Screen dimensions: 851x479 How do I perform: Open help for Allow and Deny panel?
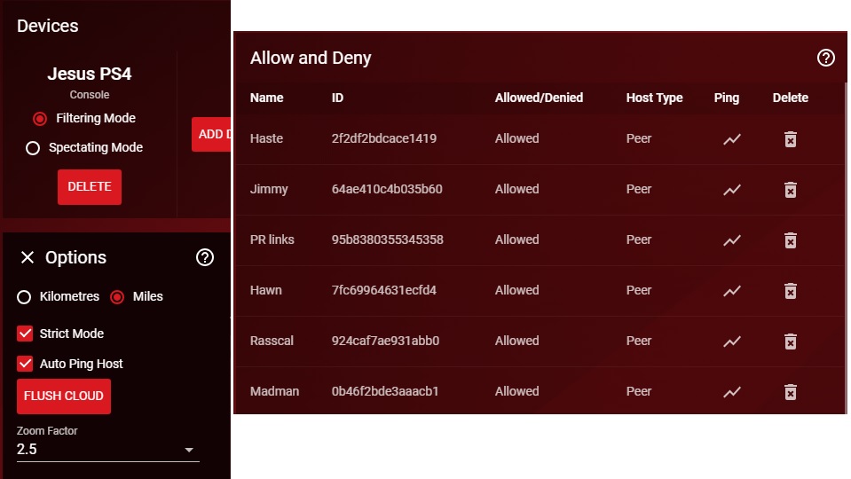coord(825,59)
